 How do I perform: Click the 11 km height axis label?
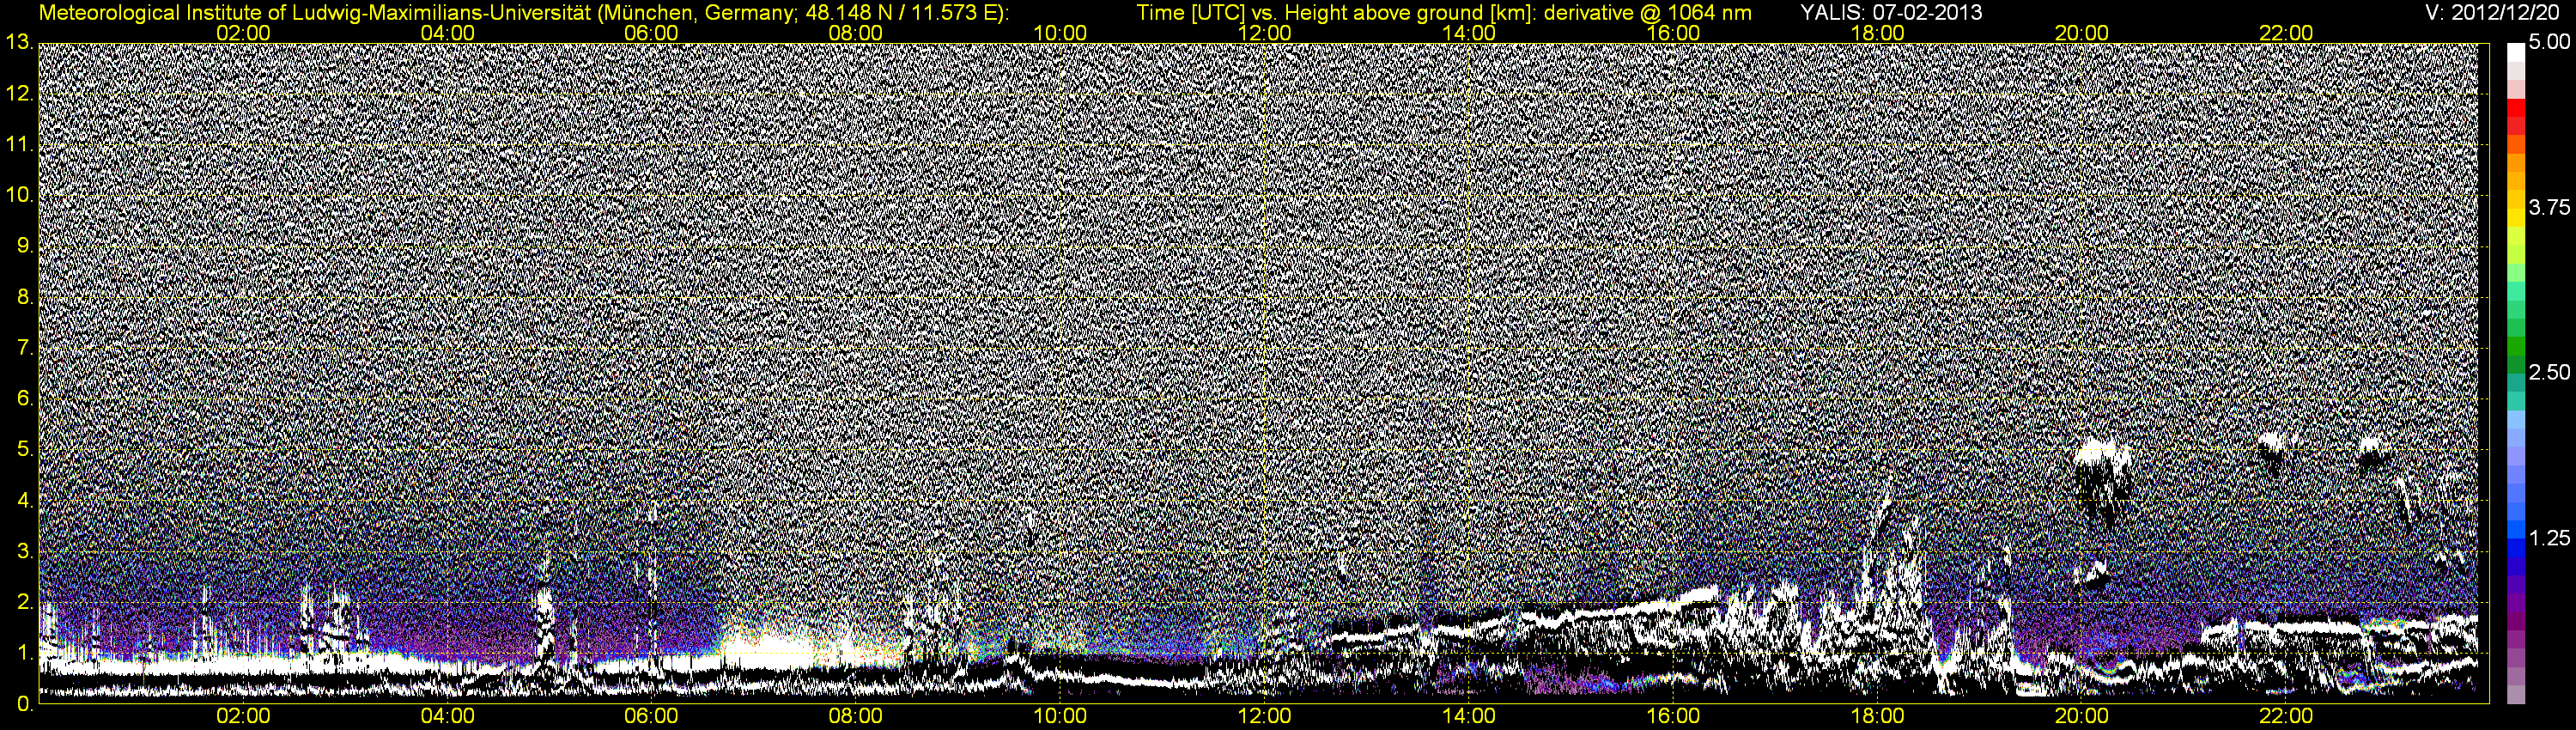[19, 145]
